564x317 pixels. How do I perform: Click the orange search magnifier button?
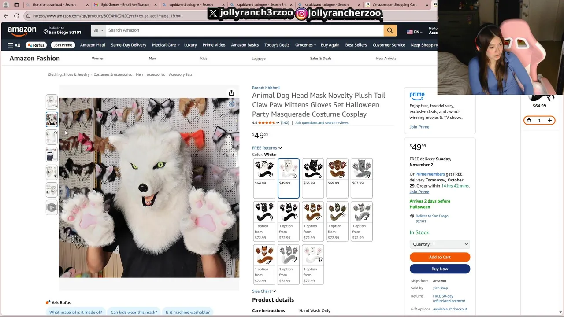[x=390, y=30]
